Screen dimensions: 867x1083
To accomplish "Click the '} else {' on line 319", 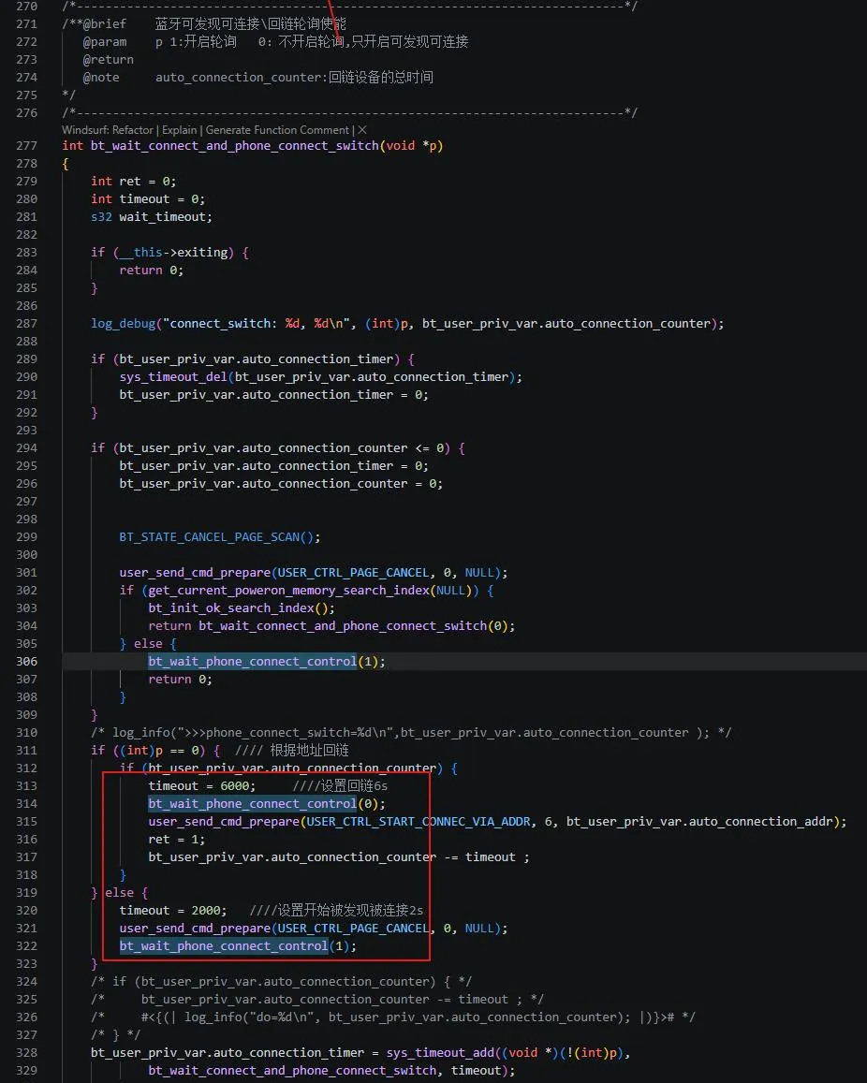I will click(x=120, y=893).
